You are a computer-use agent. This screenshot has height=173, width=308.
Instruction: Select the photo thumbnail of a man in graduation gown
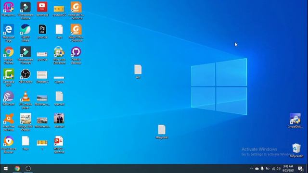(x=59, y=121)
